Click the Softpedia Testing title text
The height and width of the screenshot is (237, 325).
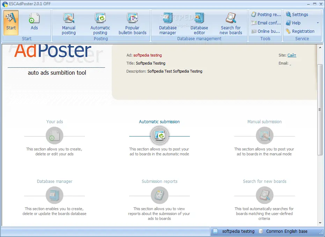tap(150, 63)
